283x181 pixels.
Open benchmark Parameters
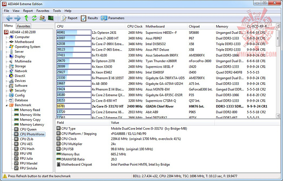[x=113, y=18]
